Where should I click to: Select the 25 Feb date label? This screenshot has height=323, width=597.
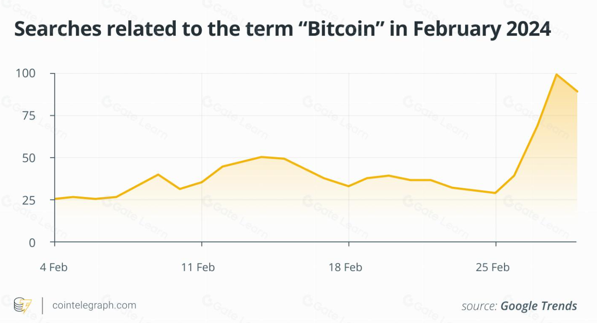[x=493, y=267]
